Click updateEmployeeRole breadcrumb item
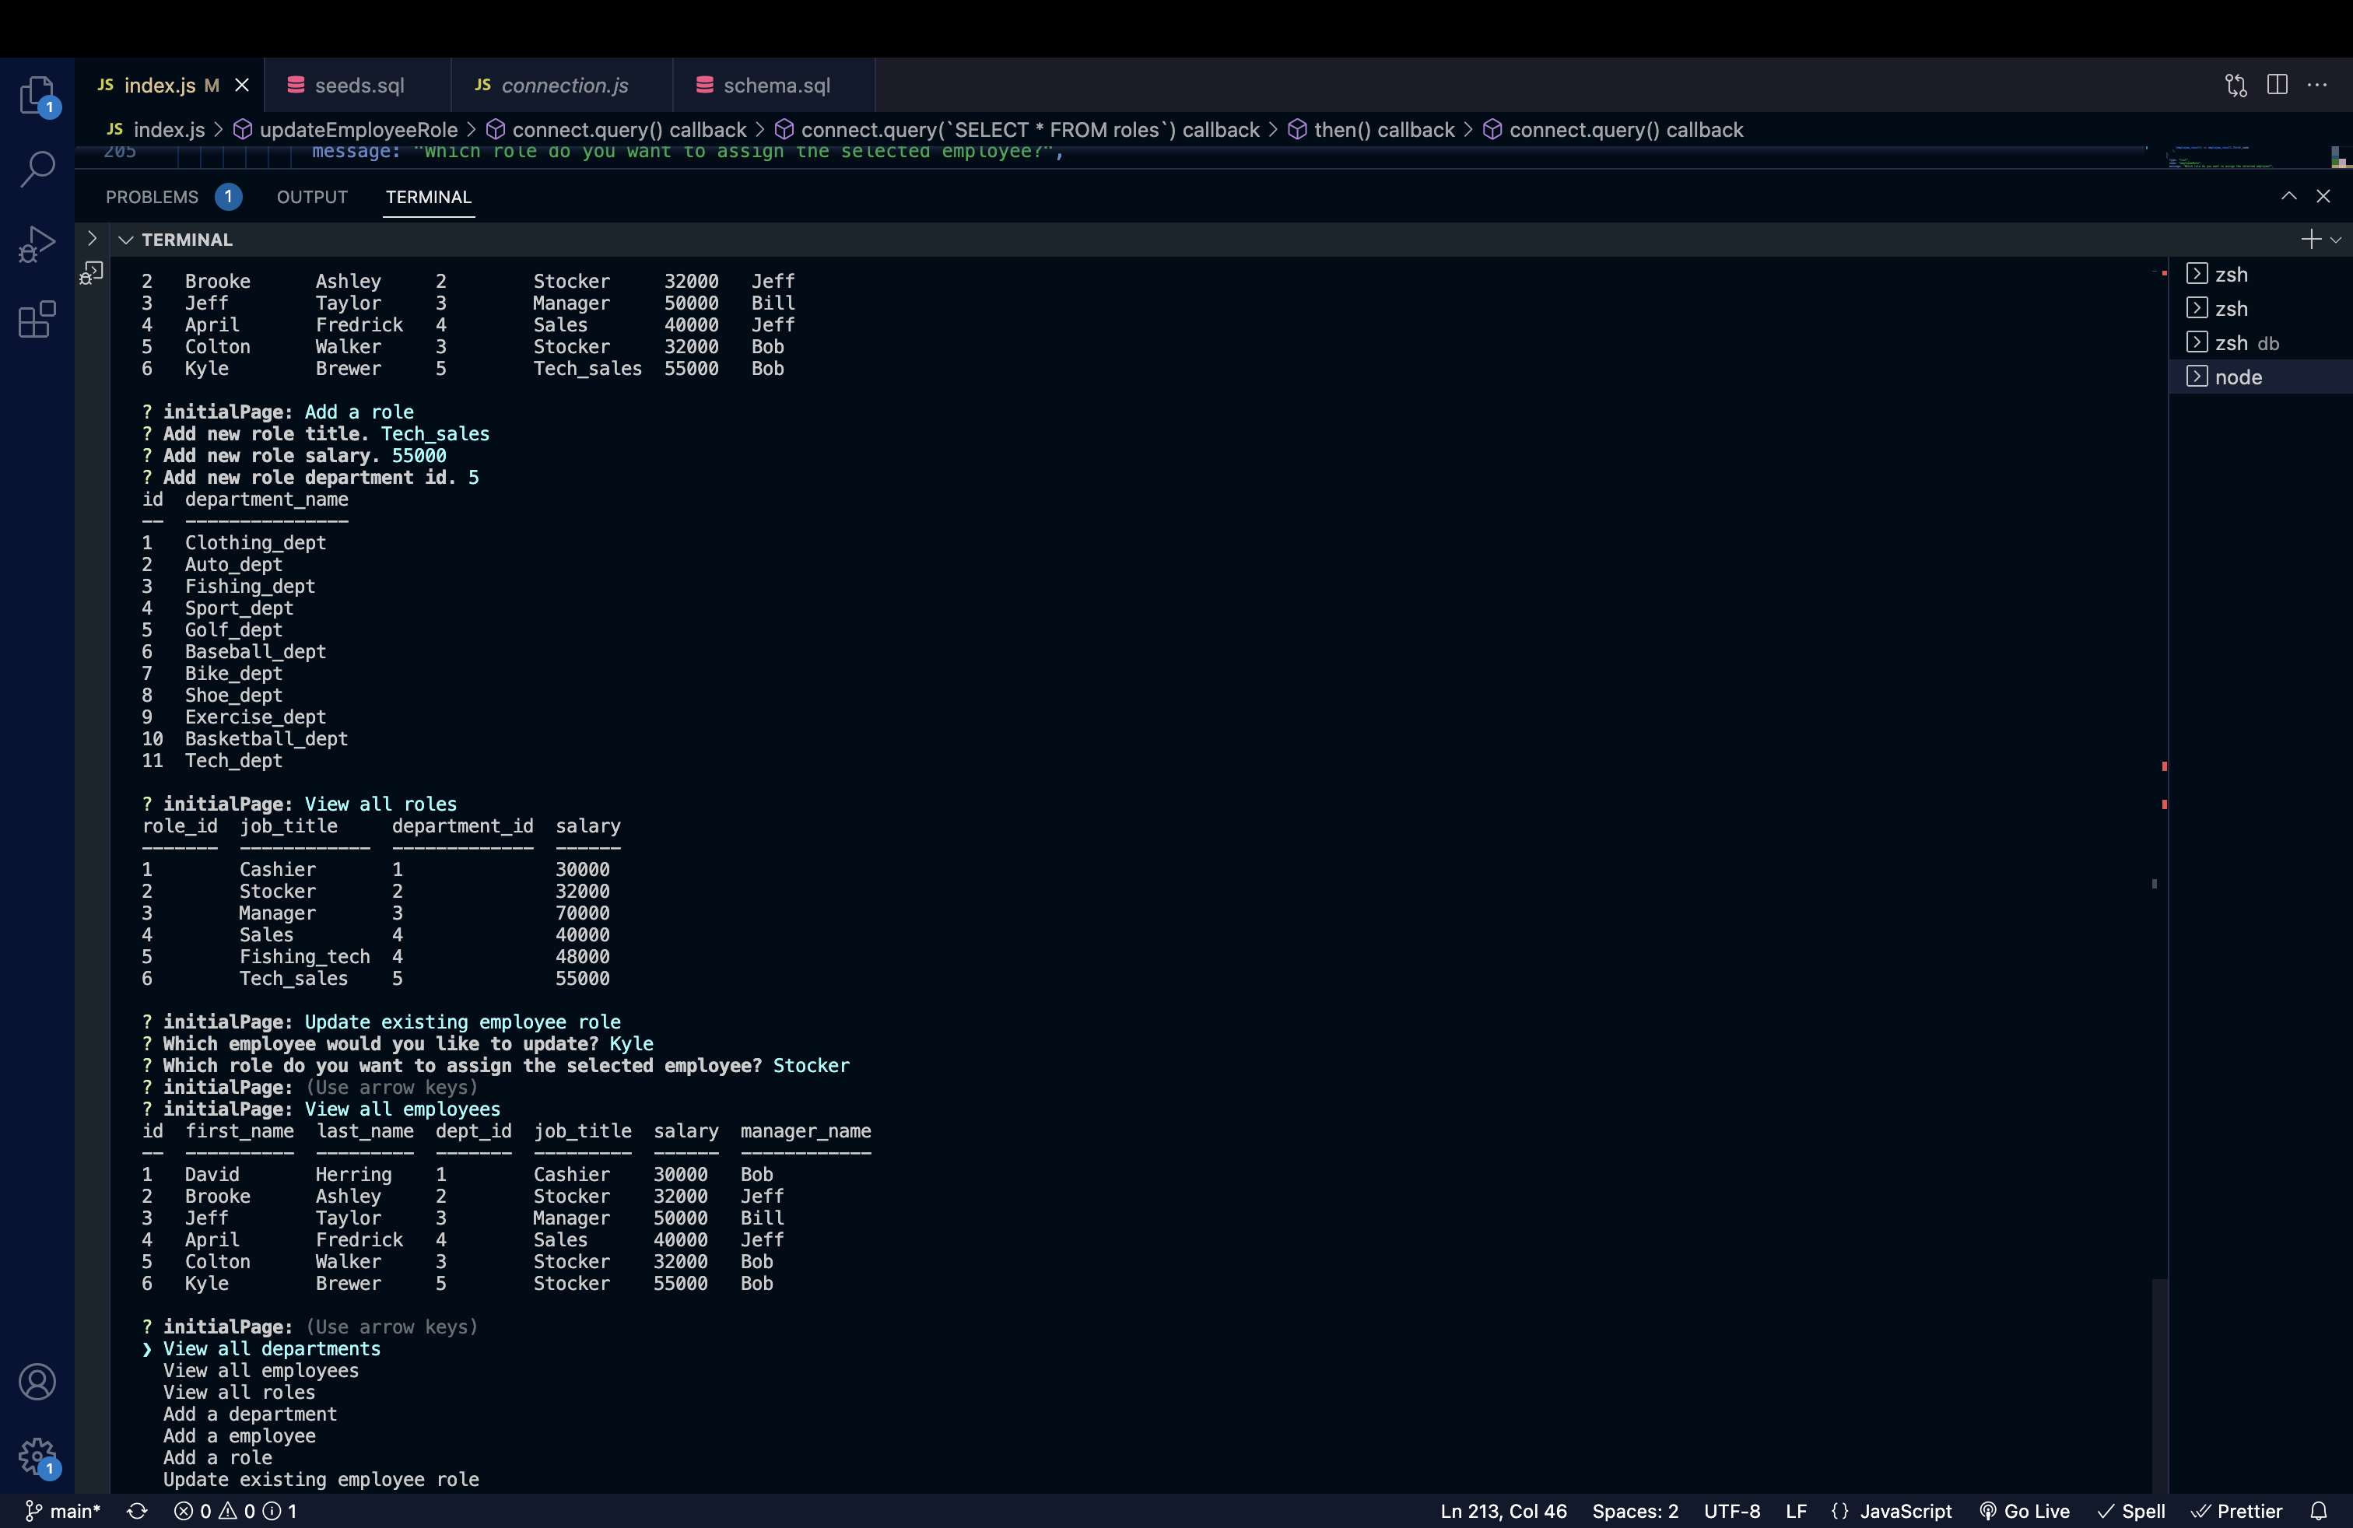Viewport: 2353px width, 1528px height. 346,129
